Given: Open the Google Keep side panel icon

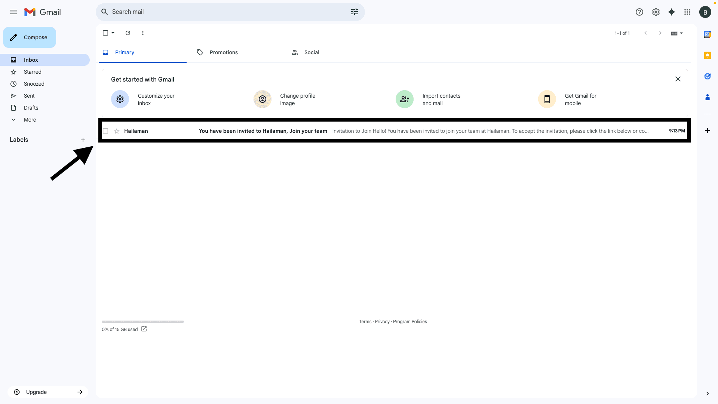Looking at the screenshot, I should (x=707, y=55).
